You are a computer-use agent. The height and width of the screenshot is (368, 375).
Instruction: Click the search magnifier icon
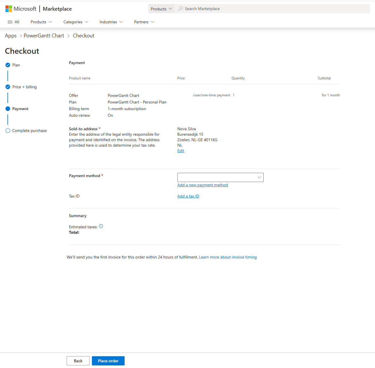pyautogui.click(x=180, y=9)
